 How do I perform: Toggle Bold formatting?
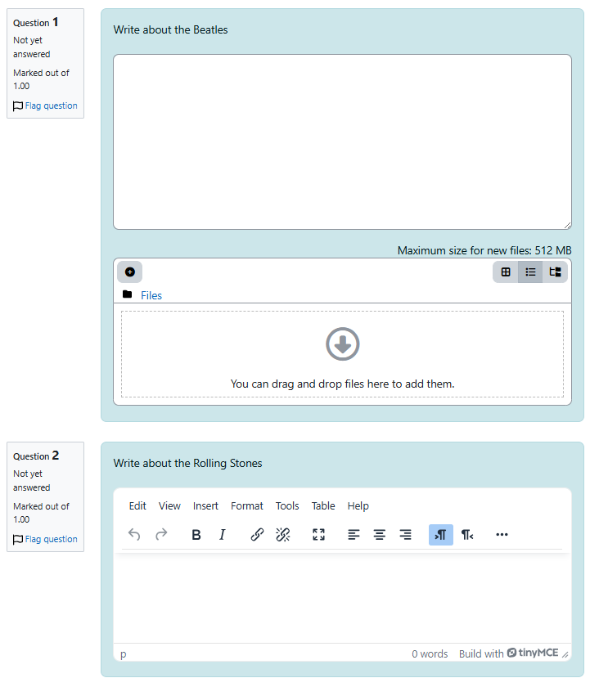196,535
